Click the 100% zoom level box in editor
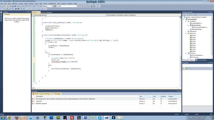Viewport: 214px width, 120px height. coord(35,88)
